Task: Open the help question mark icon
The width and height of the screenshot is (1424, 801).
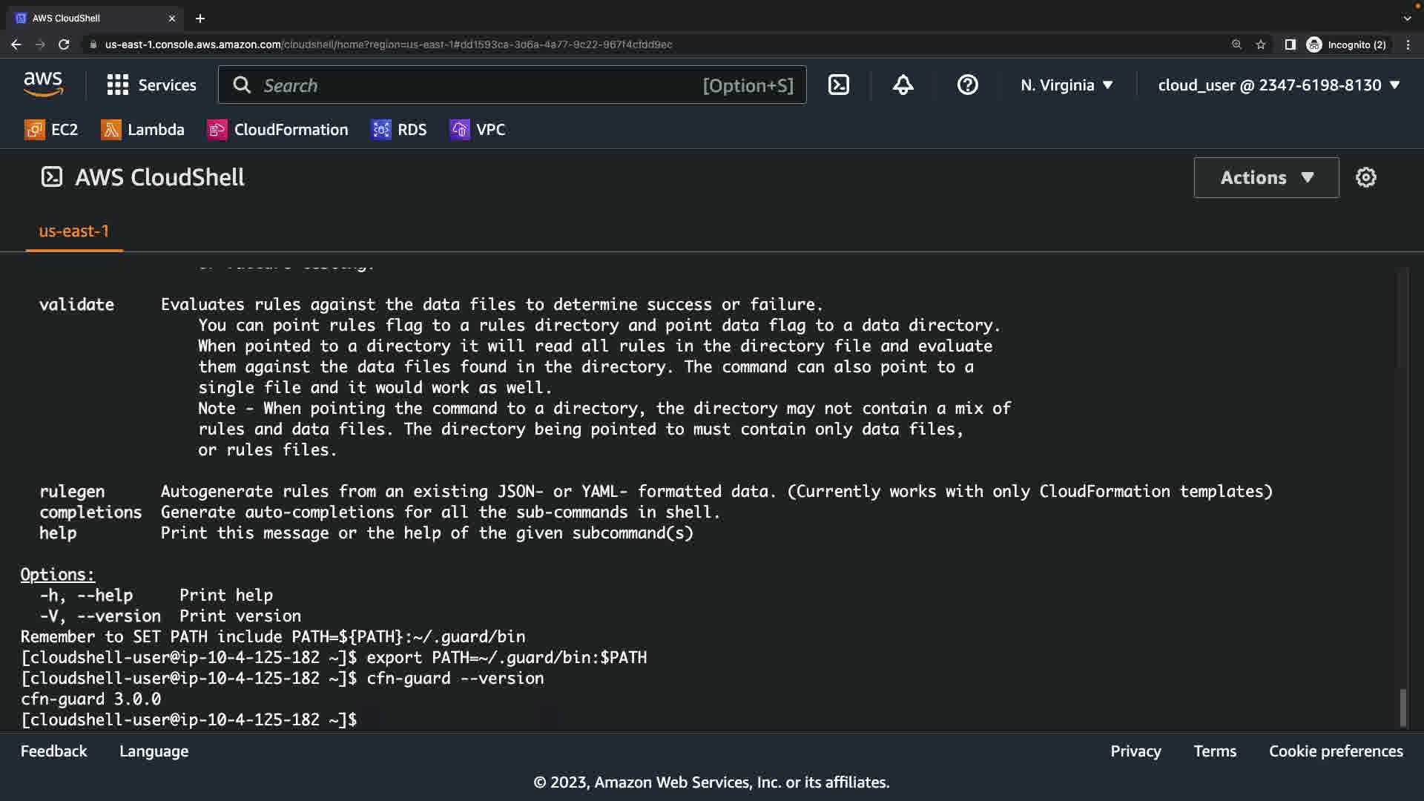Action: click(967, 85)
